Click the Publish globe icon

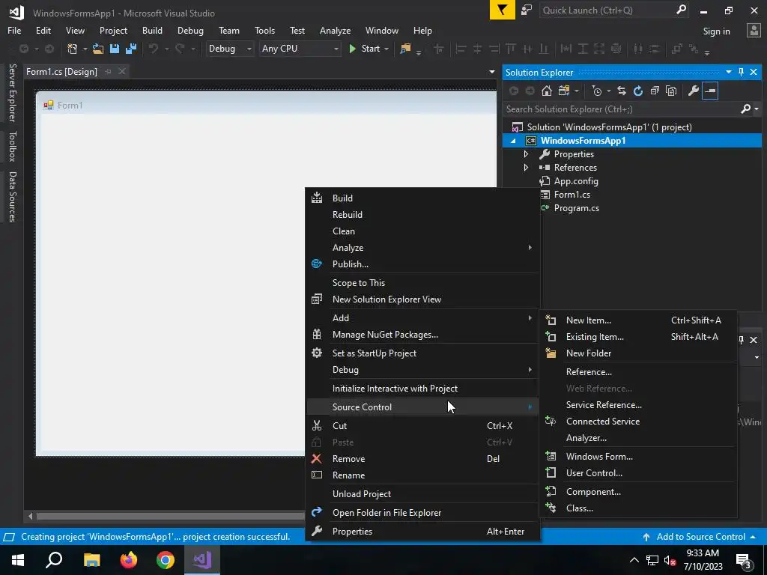point(317,264)
